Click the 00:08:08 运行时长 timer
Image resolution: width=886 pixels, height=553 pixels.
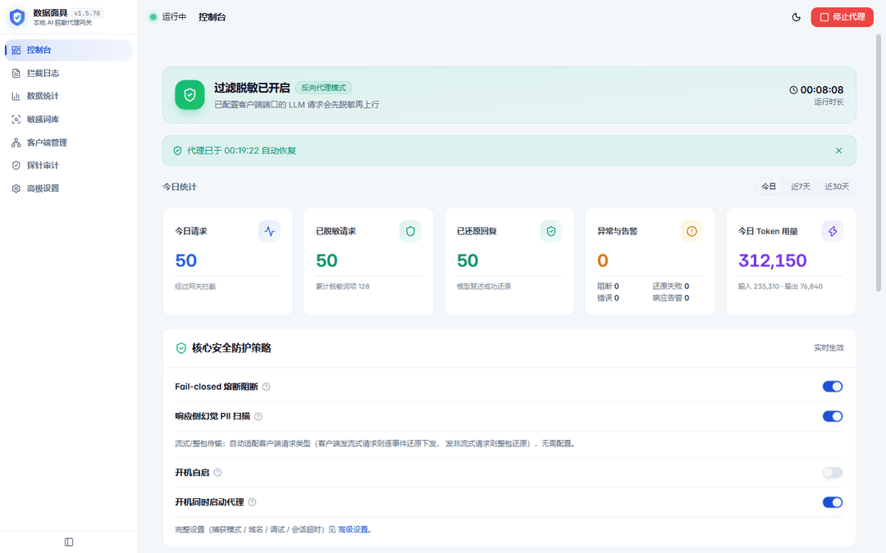click(816, 95)
